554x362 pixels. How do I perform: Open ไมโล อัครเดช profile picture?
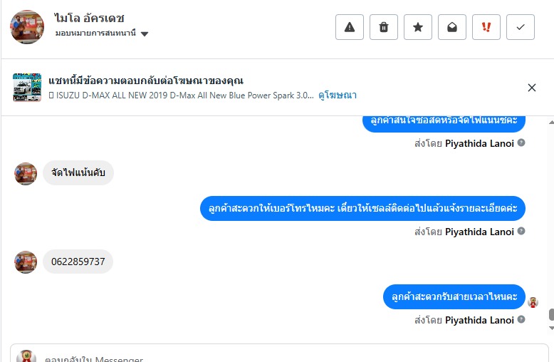tap(27, 27)
